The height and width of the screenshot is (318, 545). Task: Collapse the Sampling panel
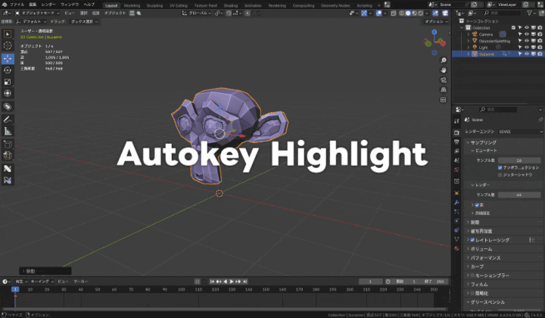(x=469, y=142)
